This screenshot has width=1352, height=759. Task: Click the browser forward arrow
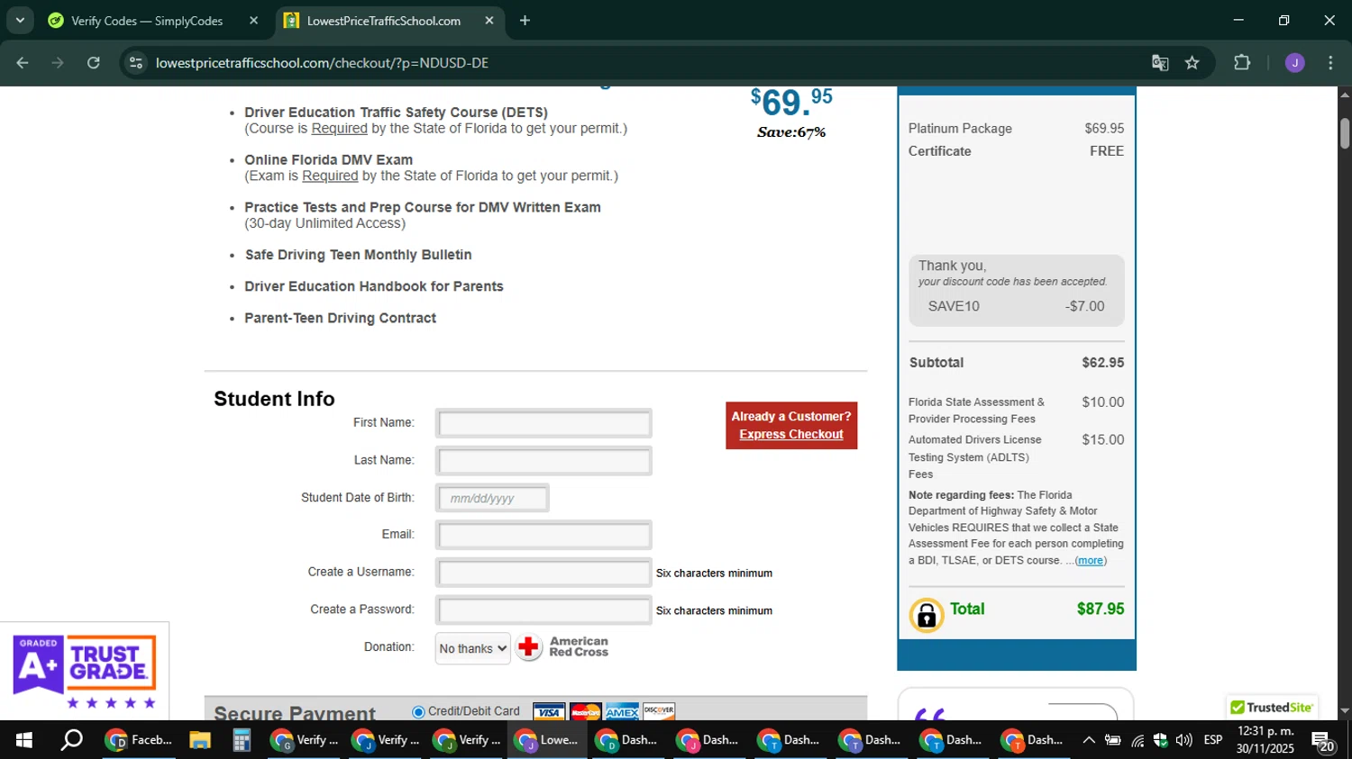tap(58, 63)
